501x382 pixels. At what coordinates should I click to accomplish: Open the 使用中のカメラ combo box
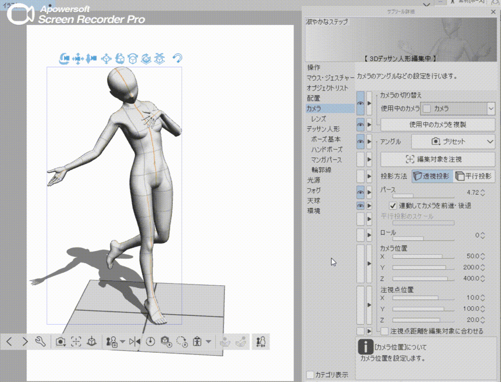[x=458, y=109]
